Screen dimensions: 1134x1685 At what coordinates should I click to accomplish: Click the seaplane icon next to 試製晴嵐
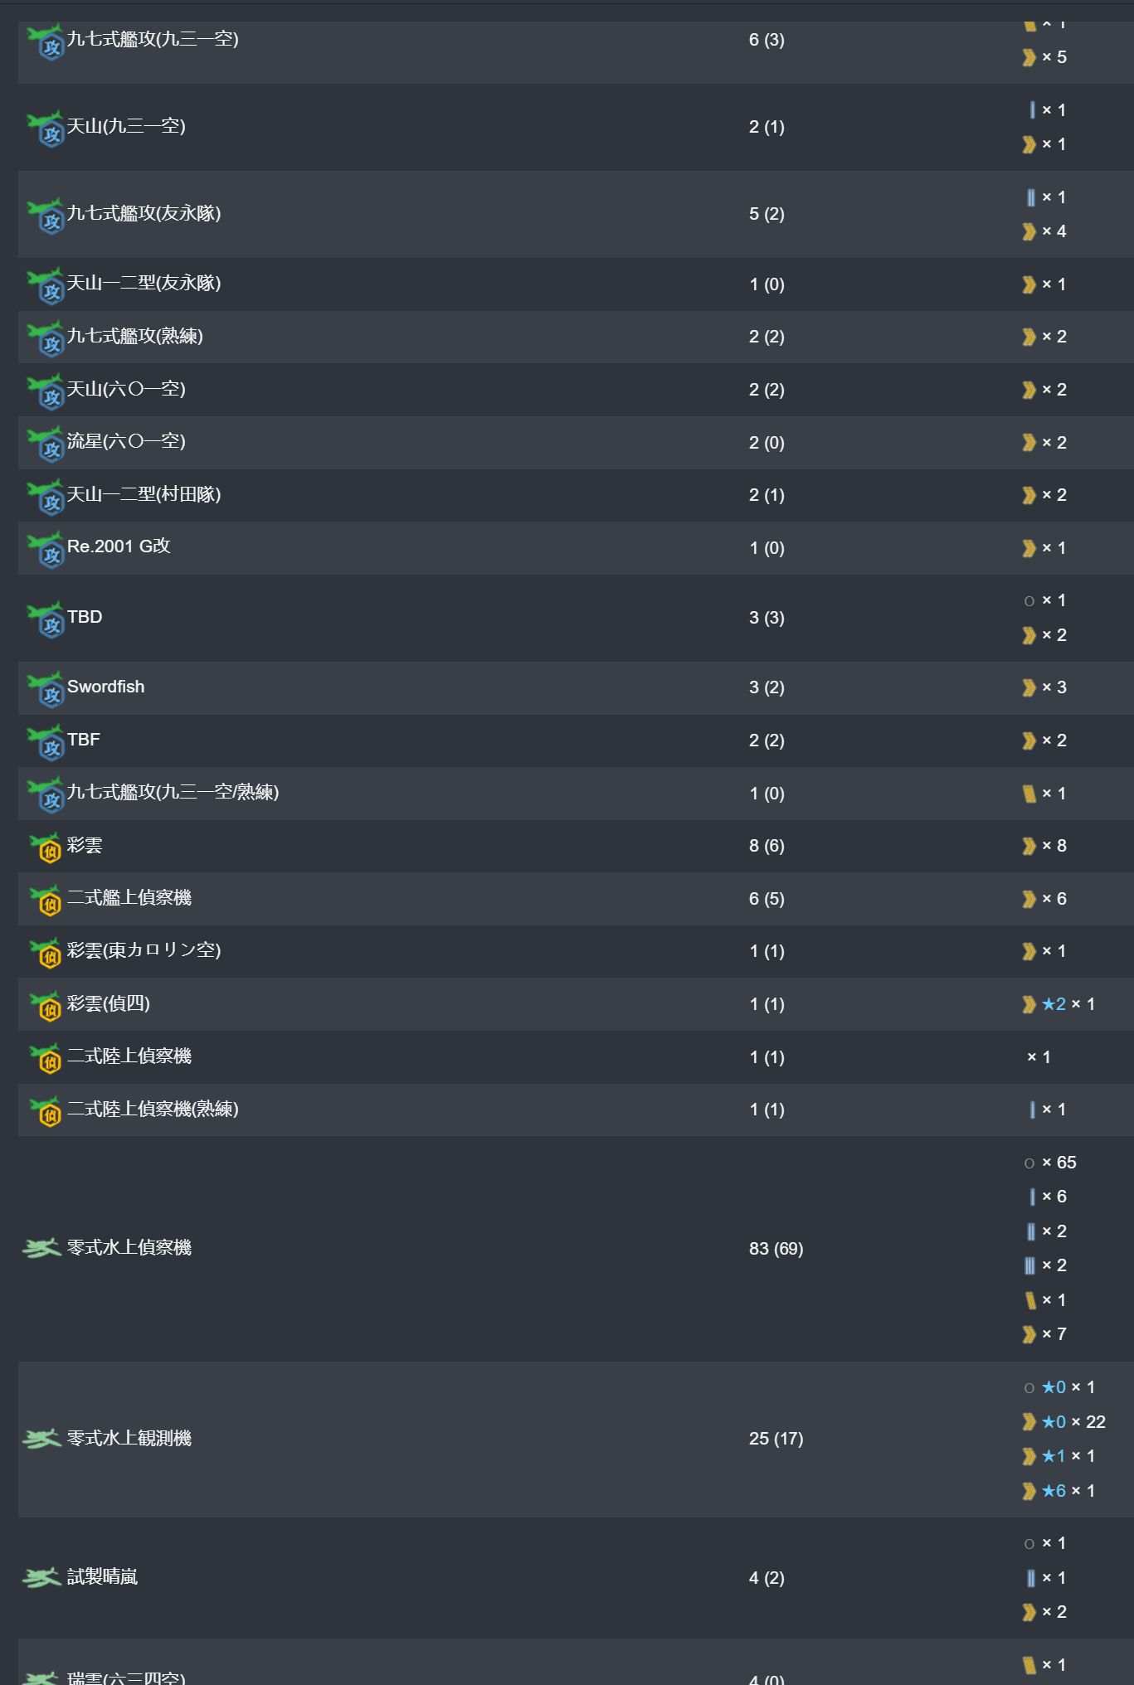tap(42, 1576)
